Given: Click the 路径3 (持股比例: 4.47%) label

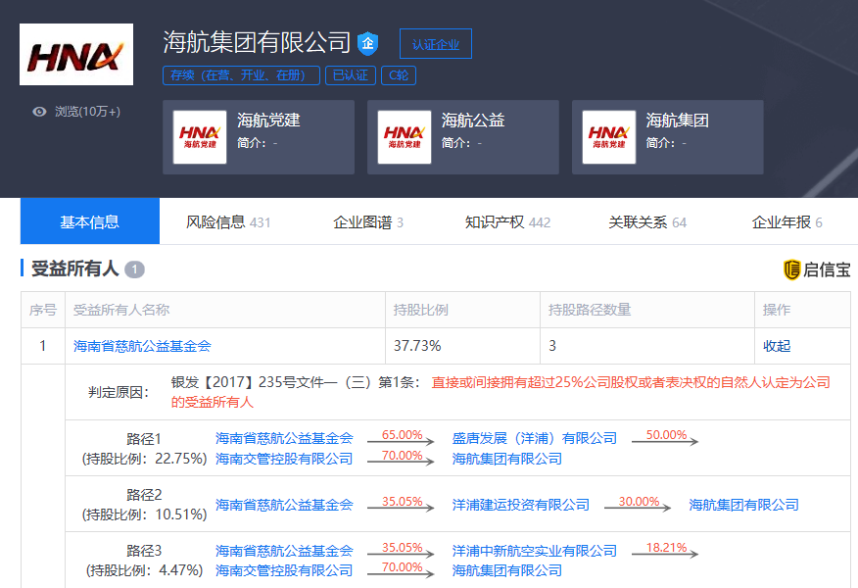Looking at the screenshot, I should 144,561.
